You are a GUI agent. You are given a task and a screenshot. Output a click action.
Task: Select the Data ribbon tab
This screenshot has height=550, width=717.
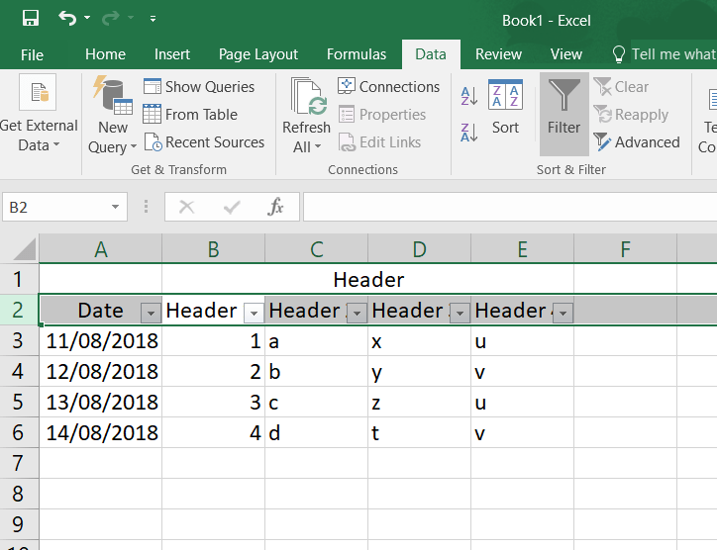point(431,54)
